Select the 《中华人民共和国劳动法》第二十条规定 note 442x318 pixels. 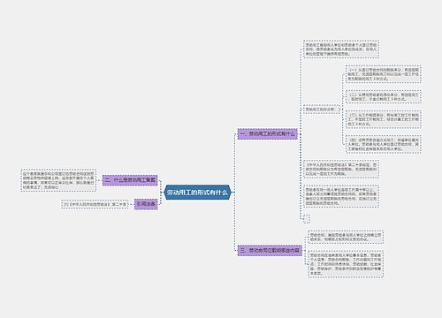pyautogui.click(x=341, y=170)
